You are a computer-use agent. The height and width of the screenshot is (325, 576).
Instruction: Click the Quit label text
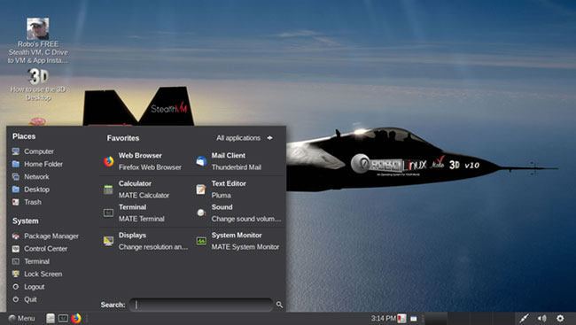click(x=30, y=299)
